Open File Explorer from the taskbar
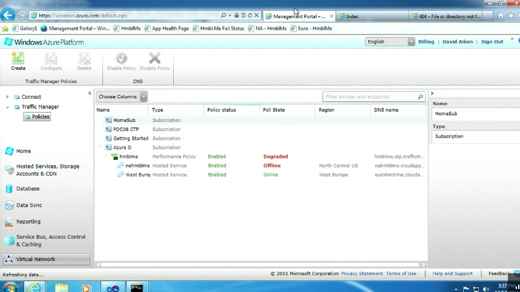This screenshot has height=292, width=520. tap(61, 287)
